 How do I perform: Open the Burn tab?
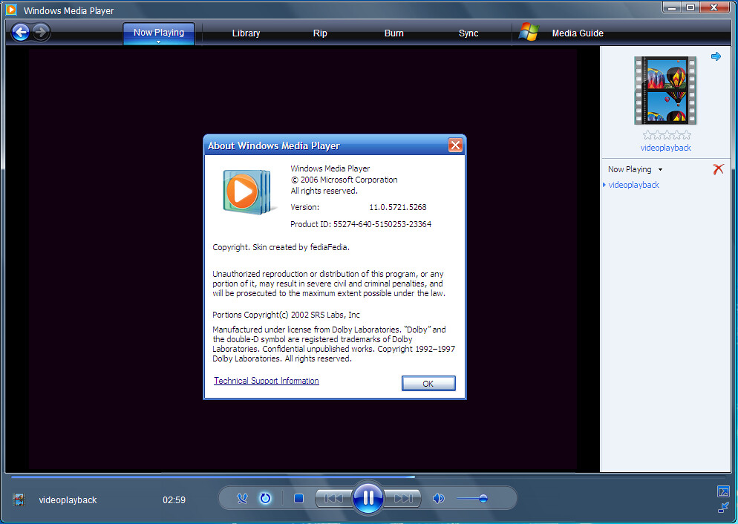click(394, 33)
